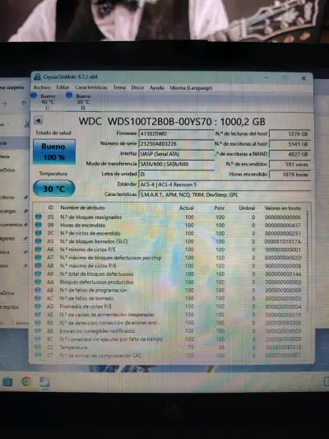Select the N.º total de bloques defectuosos row
This screenshot has height=439, width=329.
click(169, 273)
